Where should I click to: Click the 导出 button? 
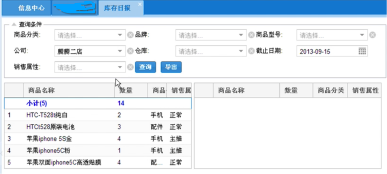[x=171, y=67]
